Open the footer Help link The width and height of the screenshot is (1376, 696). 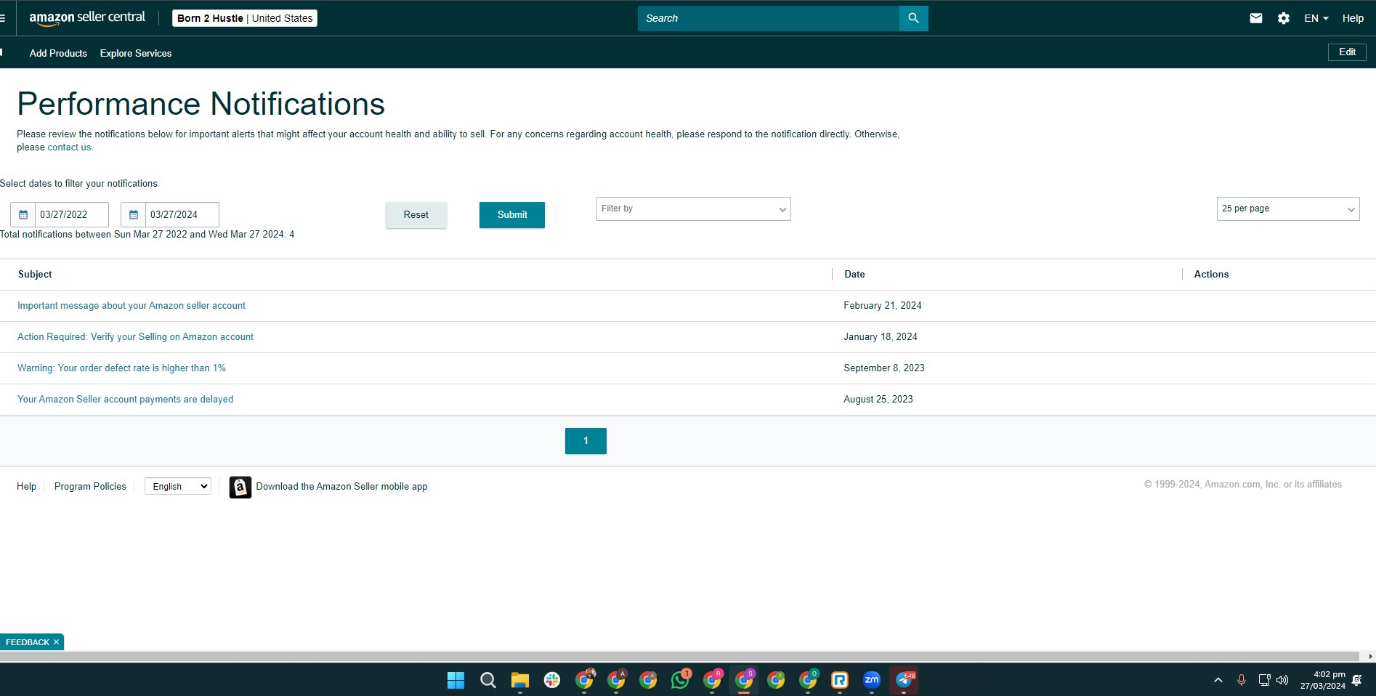[x=26, y=487]
